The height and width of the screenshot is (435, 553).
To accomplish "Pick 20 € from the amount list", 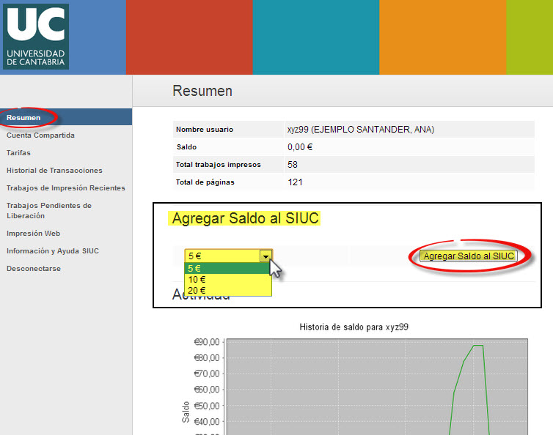I will point(228,291).
